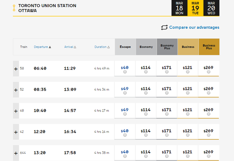
Task: Expand details for train 40
Action: pos(16,111)
